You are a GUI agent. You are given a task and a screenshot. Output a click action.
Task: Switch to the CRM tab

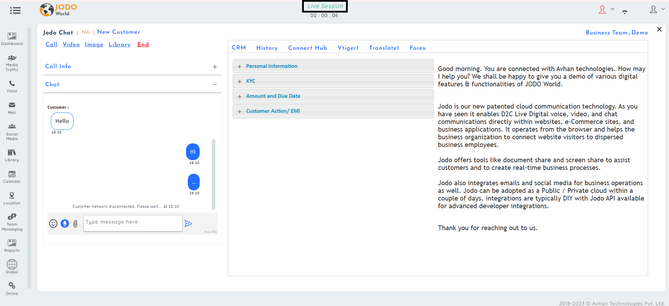click(x=239, y=48)
